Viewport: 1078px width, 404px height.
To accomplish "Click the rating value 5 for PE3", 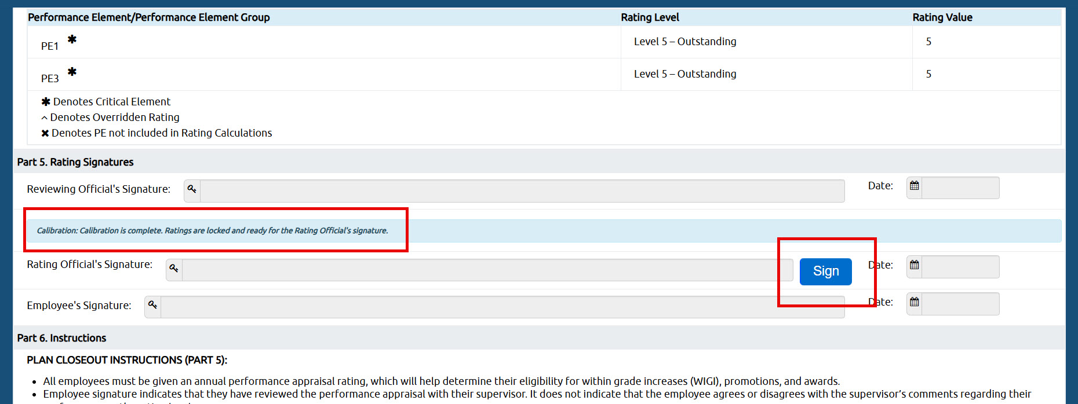I will point(928,74).
